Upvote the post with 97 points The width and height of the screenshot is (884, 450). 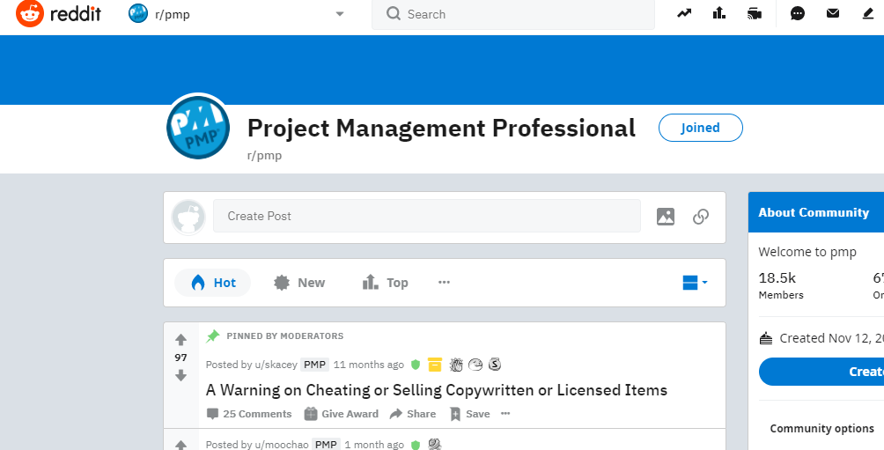[180, 339]
